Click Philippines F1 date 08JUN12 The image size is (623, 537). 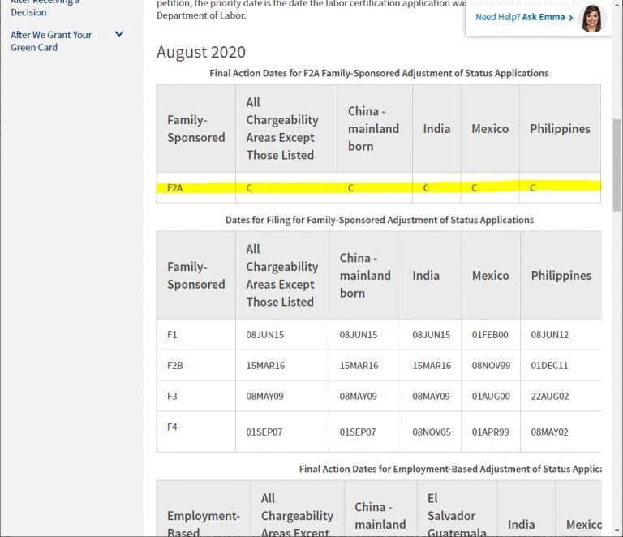click(549, 335)
